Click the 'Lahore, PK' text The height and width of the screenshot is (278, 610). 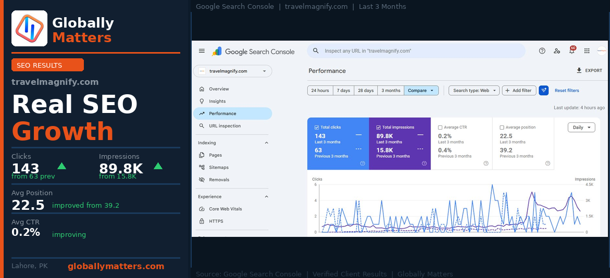click(x=30, y=267)
